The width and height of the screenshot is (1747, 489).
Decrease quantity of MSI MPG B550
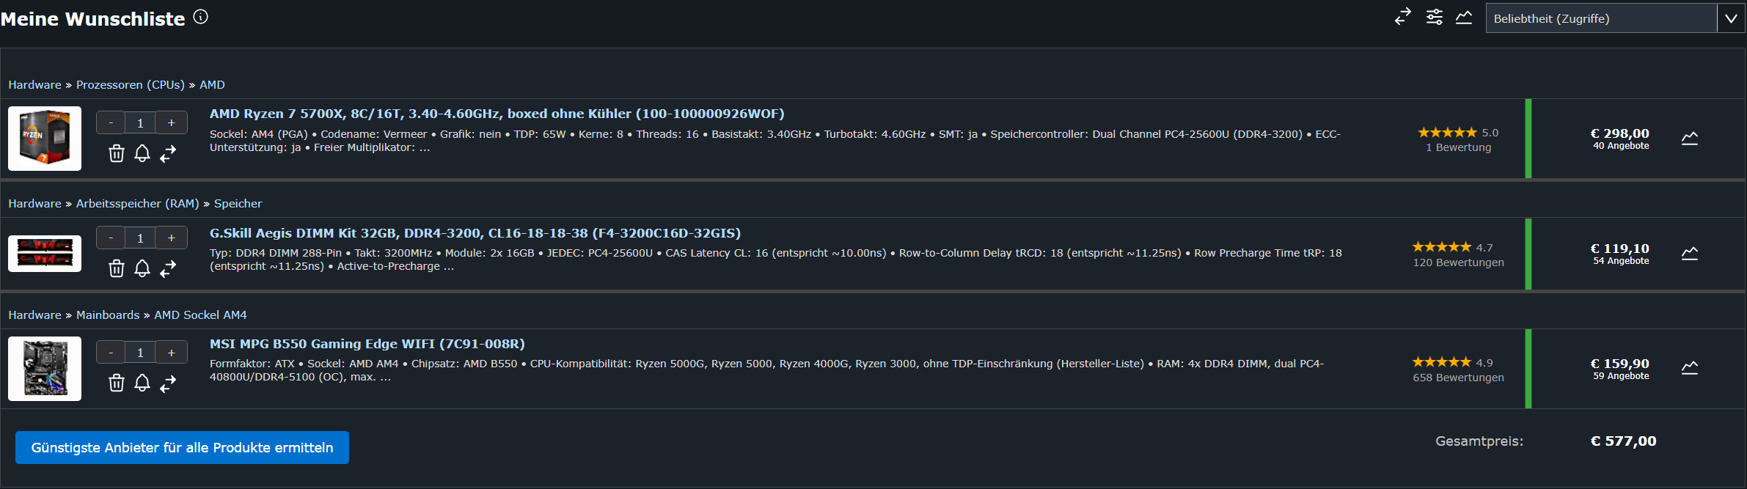111,352
